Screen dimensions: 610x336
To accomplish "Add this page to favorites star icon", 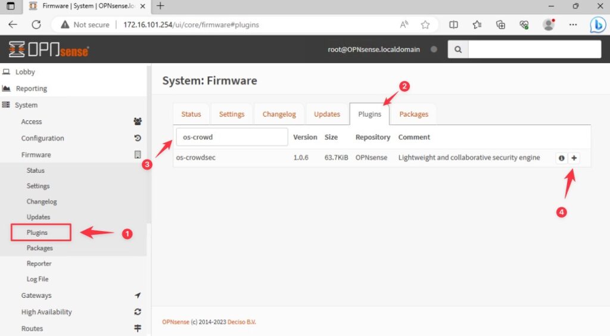I will (425, 24).
